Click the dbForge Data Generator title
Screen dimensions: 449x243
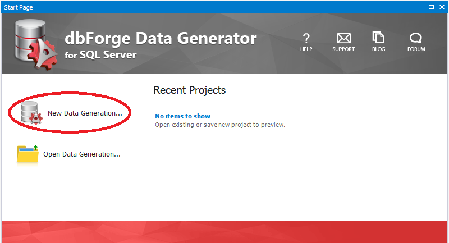click(x=161, y=39)
